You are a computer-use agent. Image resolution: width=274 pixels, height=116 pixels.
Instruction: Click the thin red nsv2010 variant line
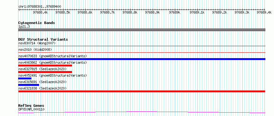tap(142, 52)
